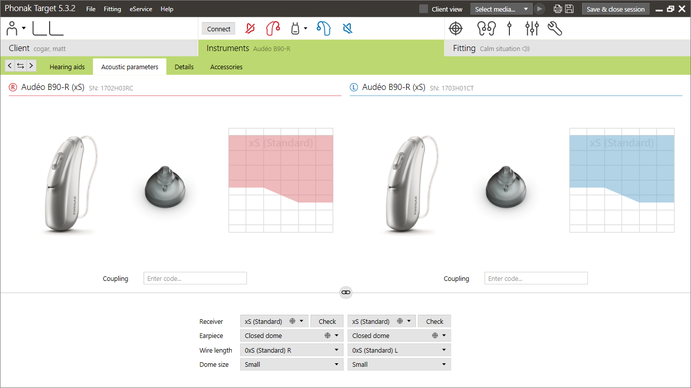Click the Calm situation speaker icon
Image resolution: width=691 pixels, height=388 pixels.
click(x=526, y=49)
